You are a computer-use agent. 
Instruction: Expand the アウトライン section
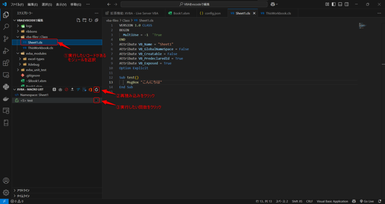pos(23,190)
